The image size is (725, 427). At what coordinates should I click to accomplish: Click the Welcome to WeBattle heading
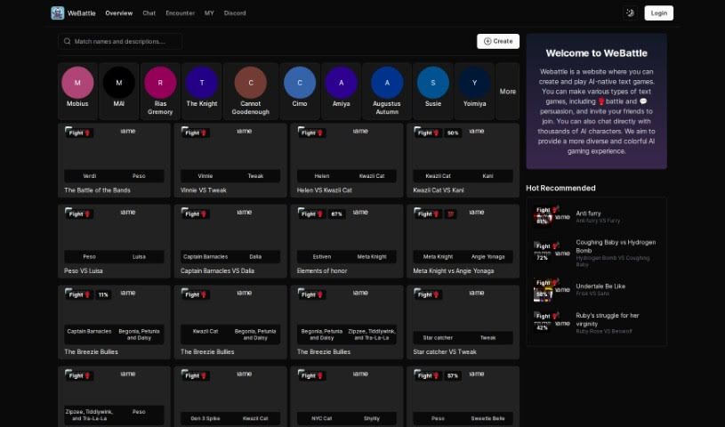pyautogui.click(x=597, y=53)
